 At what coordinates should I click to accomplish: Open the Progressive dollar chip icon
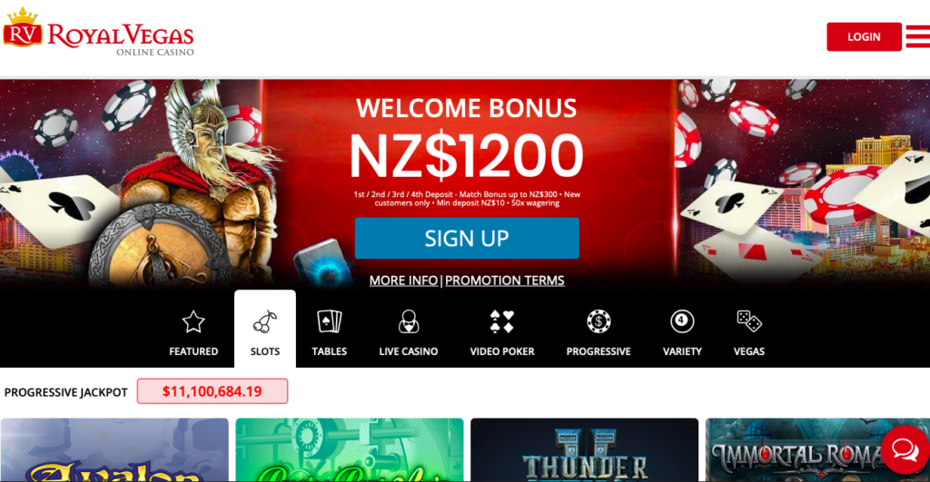[599, 321]
